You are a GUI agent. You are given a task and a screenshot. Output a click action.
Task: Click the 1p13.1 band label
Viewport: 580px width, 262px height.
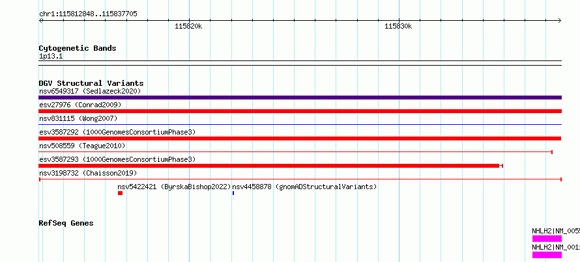pyautogui.click(x=51, y=57)
